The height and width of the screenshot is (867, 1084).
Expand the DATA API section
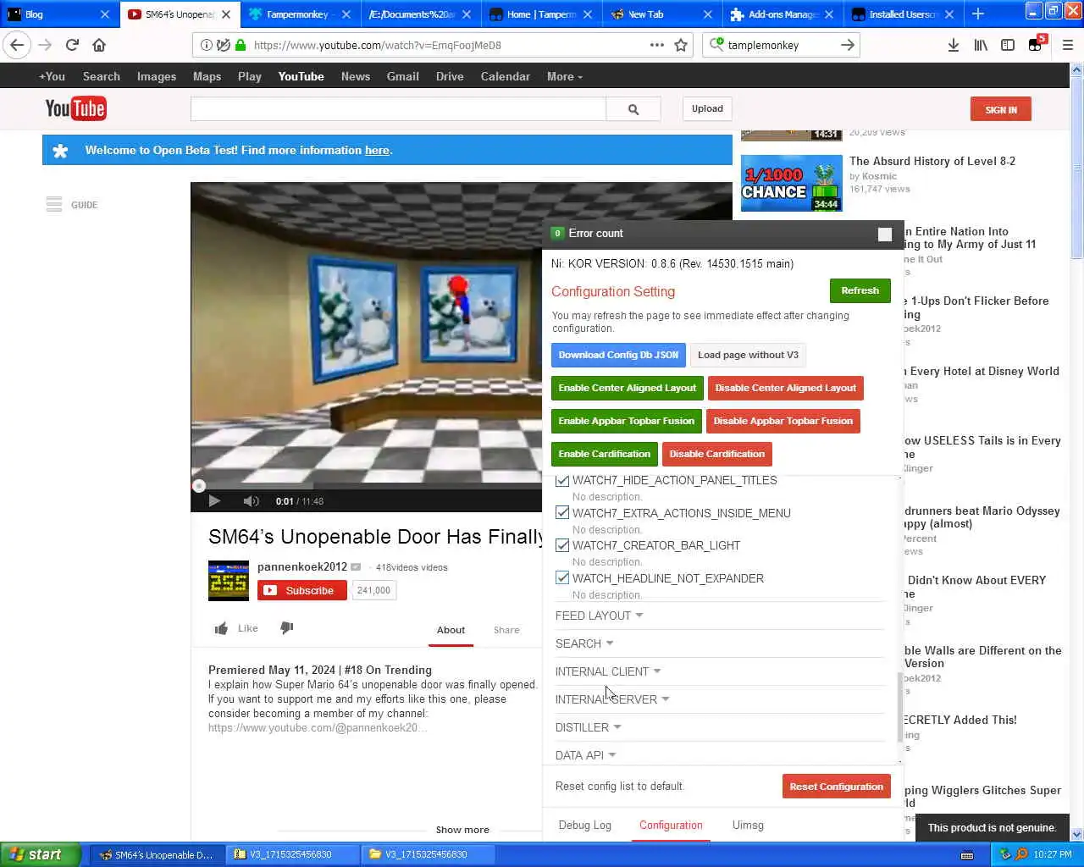586,755
